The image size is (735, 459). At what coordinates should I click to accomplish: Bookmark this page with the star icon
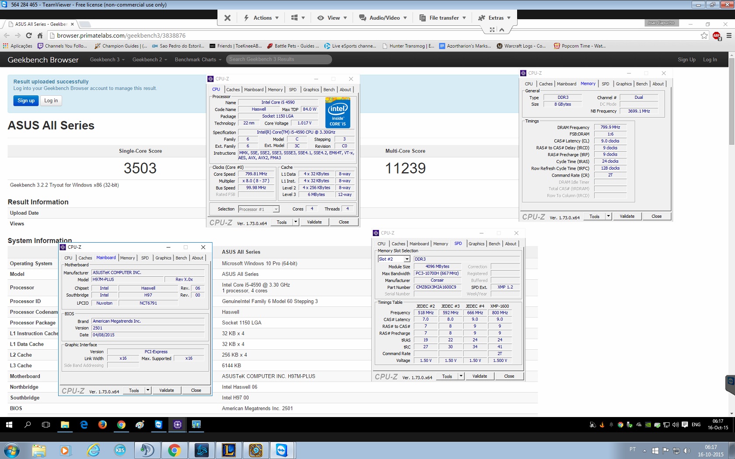pyautogui.click(x=704, y=35)
